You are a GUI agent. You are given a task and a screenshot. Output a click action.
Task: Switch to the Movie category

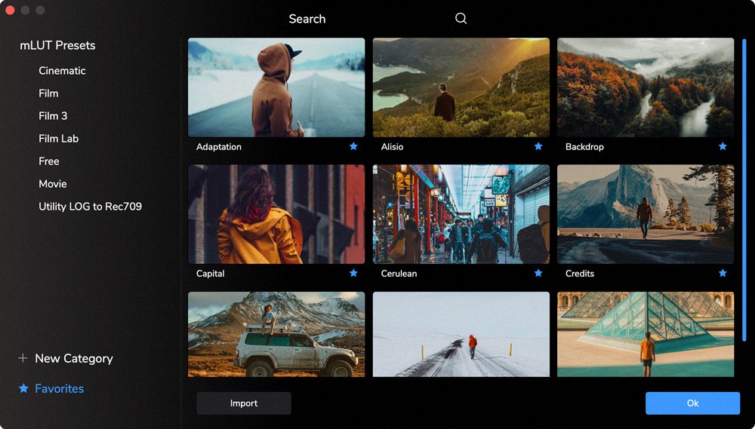click(53, 184)
